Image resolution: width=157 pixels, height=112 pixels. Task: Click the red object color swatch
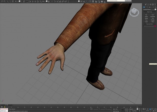point(155,26)
